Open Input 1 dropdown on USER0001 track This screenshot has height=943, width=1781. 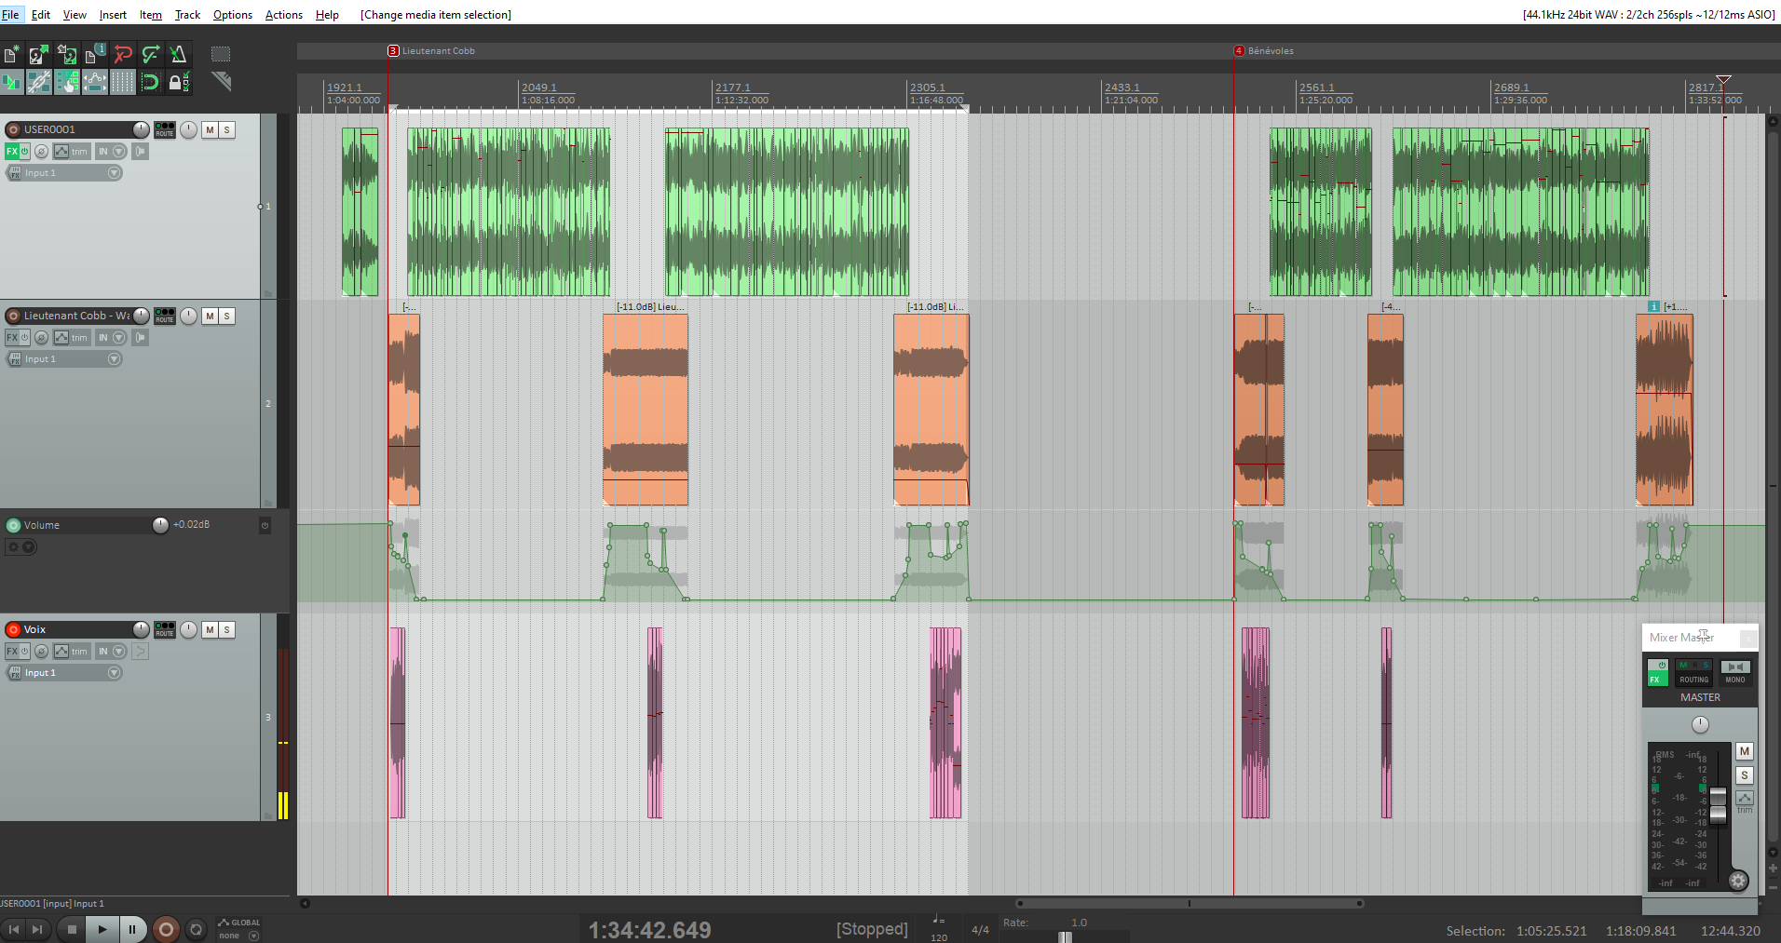65,172
